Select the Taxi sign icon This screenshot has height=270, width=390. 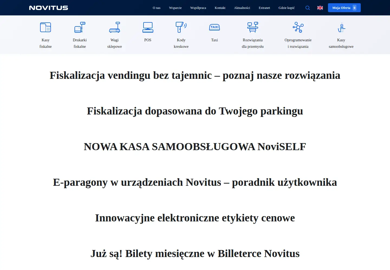point(214,27)
